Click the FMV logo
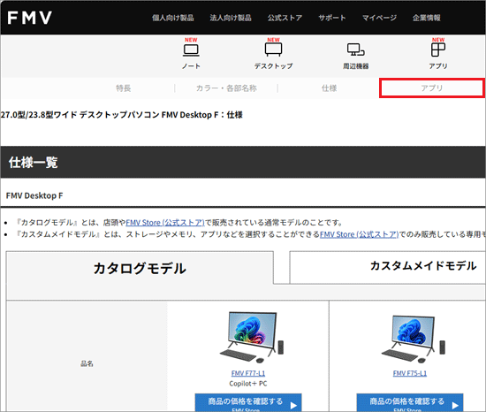Viewport: 486px width, 412px height. [29, 18]
